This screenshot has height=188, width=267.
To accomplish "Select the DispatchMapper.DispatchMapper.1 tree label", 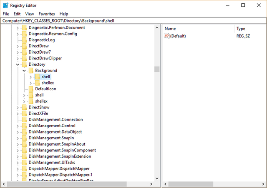I will [60, 175].
